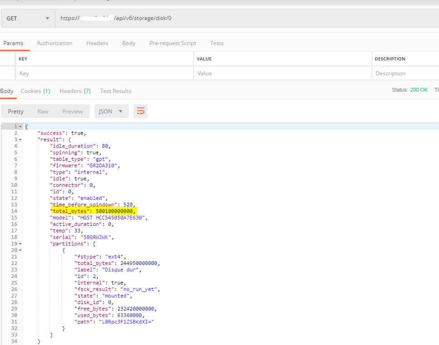Collapse the "partitions" array fold arrow
The image size is (439, 345).
(x=20, y=244)
